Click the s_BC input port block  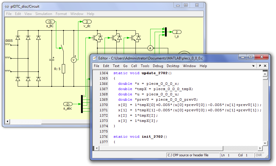pyautogui.click(x=50, y=22)
